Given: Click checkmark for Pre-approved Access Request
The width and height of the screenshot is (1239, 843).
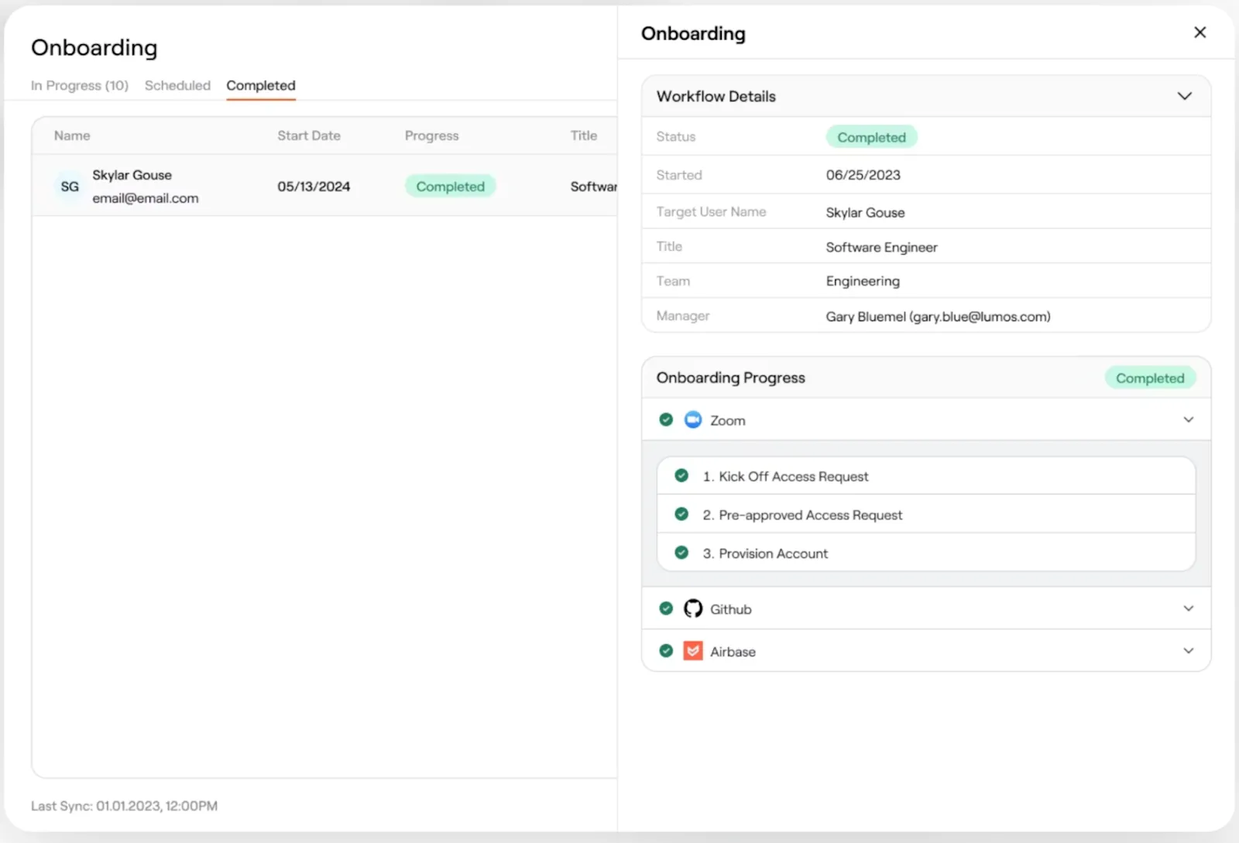Looking at the screenshot, I should [681, 514].
